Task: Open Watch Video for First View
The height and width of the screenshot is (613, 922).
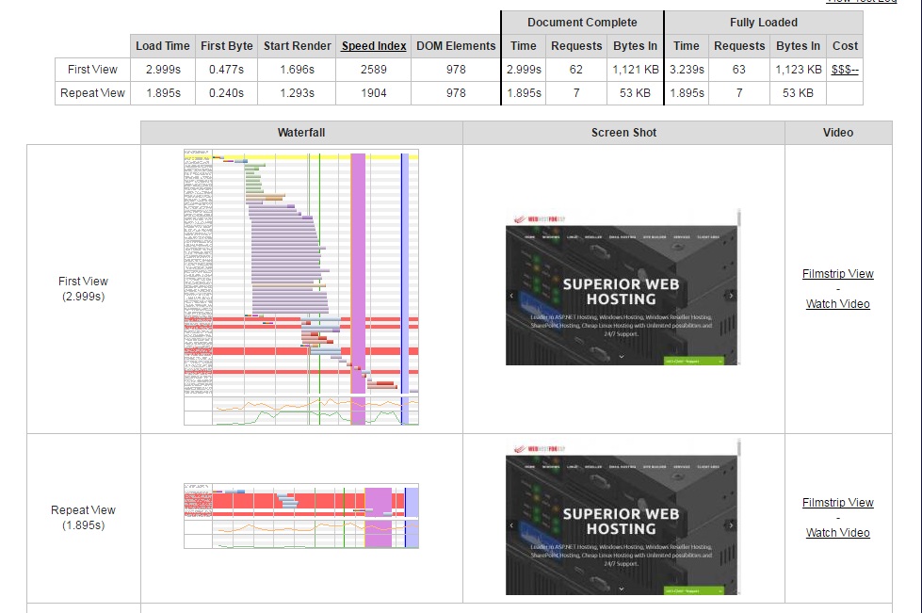Action: tap(837, 304)
